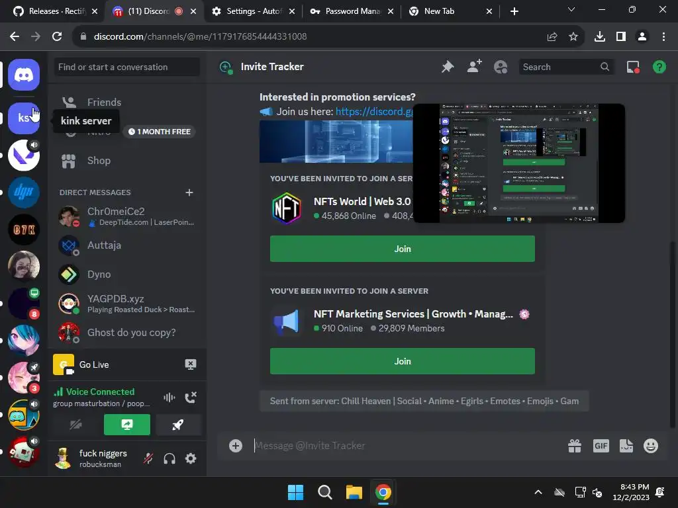Open a new browser tab
Screen dimensions: 678x508
(514, 11)
